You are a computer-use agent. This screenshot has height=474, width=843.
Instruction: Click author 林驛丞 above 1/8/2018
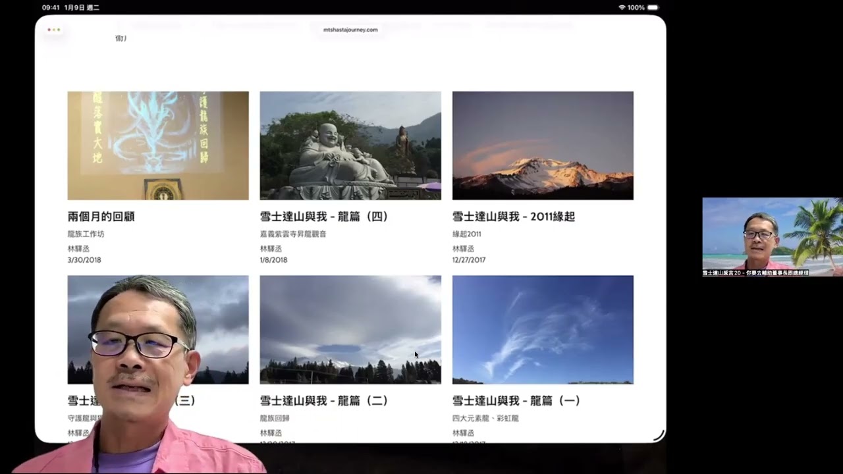[269, 249]
